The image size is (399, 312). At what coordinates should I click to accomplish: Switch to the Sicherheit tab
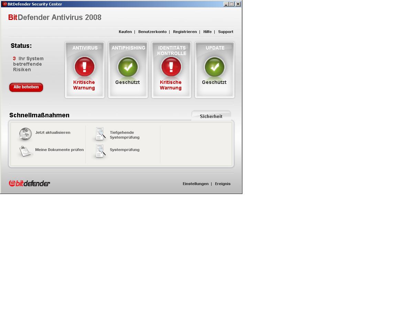tap(211, 116)
